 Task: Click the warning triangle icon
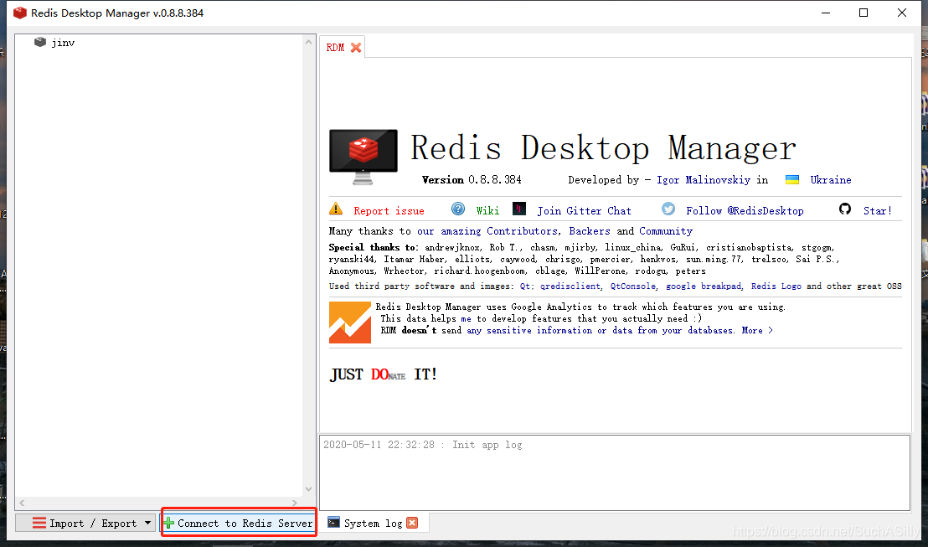click(x=336, y=209)
